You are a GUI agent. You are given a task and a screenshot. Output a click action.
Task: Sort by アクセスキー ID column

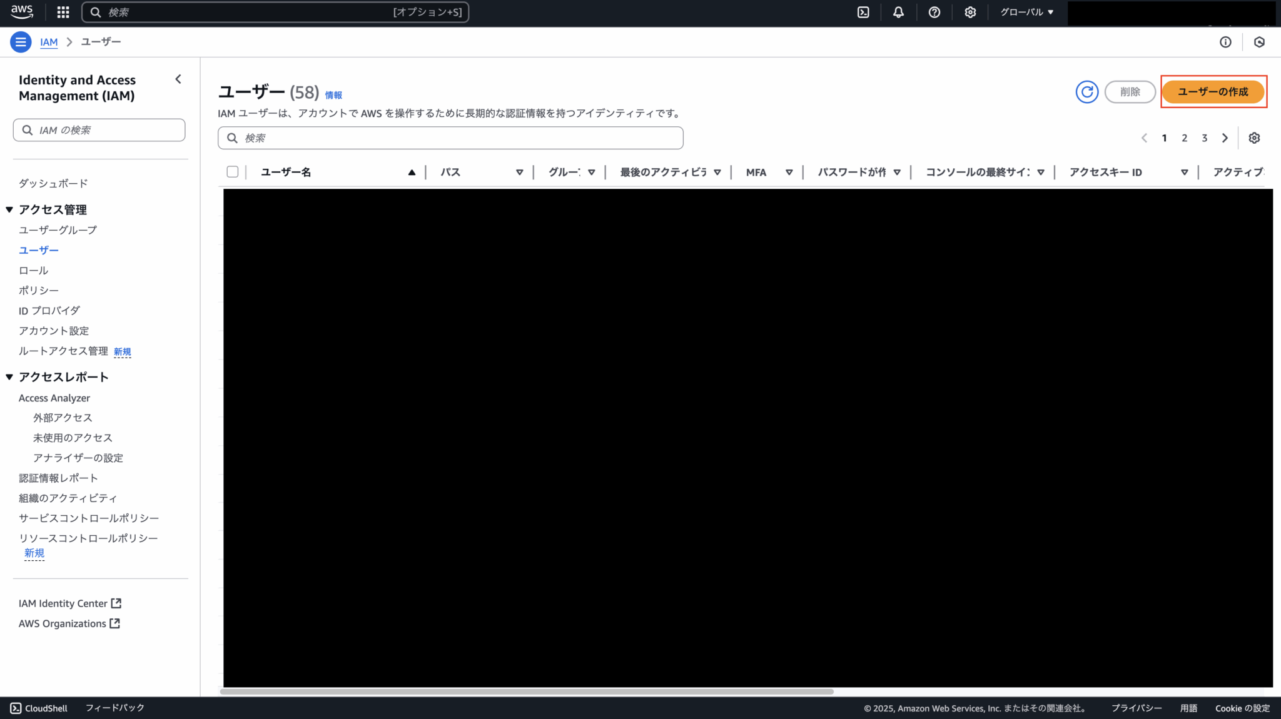(1185, 173)
